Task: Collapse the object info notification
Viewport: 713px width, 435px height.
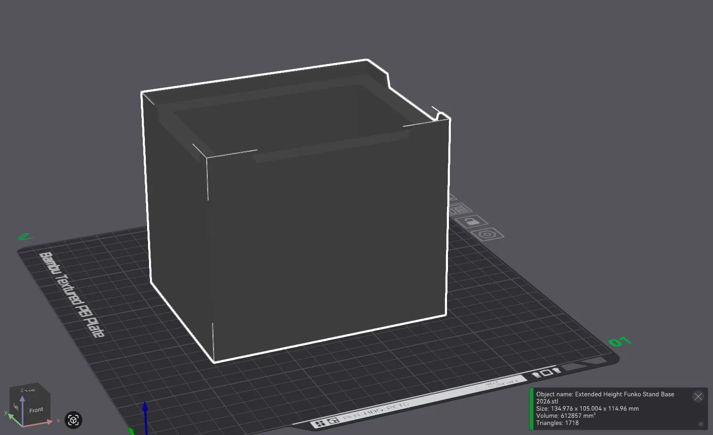Action: (701, 424)
